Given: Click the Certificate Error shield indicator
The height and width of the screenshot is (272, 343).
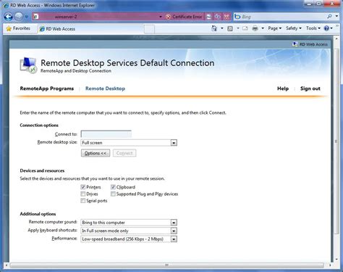Looking at the screenshot, I should (185, 17).
